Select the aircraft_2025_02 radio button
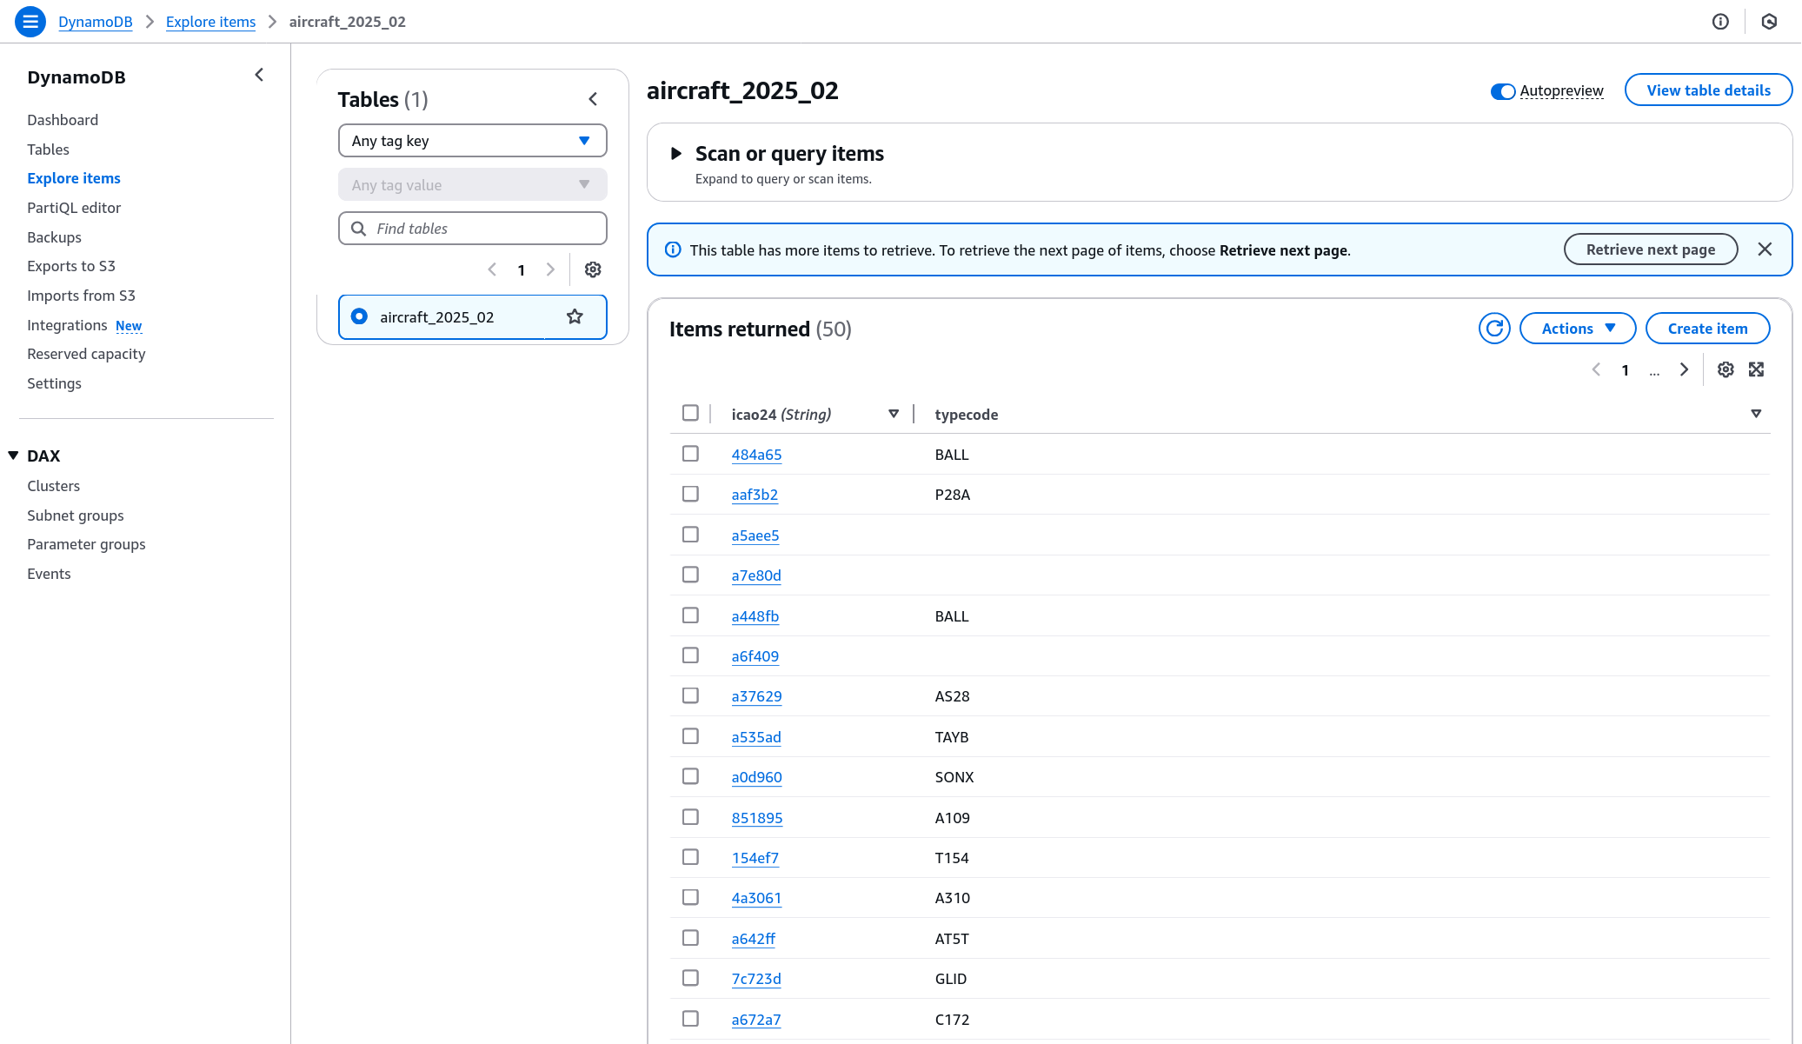This screenshot has height=1044, width=1802. (359, 316)
